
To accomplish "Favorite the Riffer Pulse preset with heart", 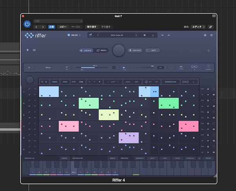I will click(x=144, y=35).
